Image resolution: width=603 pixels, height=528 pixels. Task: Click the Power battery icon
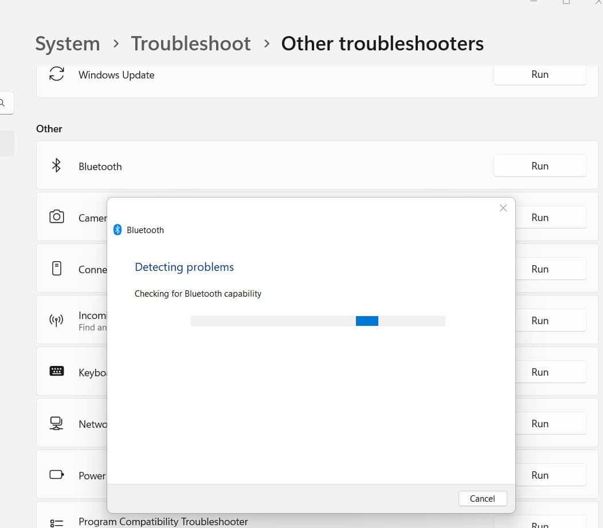(57, 475)
